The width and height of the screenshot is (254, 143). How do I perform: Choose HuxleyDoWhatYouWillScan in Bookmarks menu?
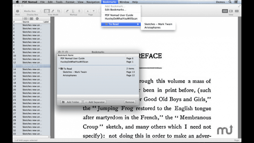click(x=121, y=18)
